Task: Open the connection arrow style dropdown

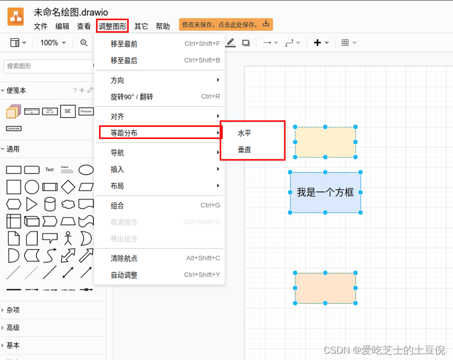Action: pyautogui.click(x=270, y=43)
